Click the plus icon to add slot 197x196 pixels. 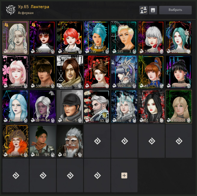[124, 175]
